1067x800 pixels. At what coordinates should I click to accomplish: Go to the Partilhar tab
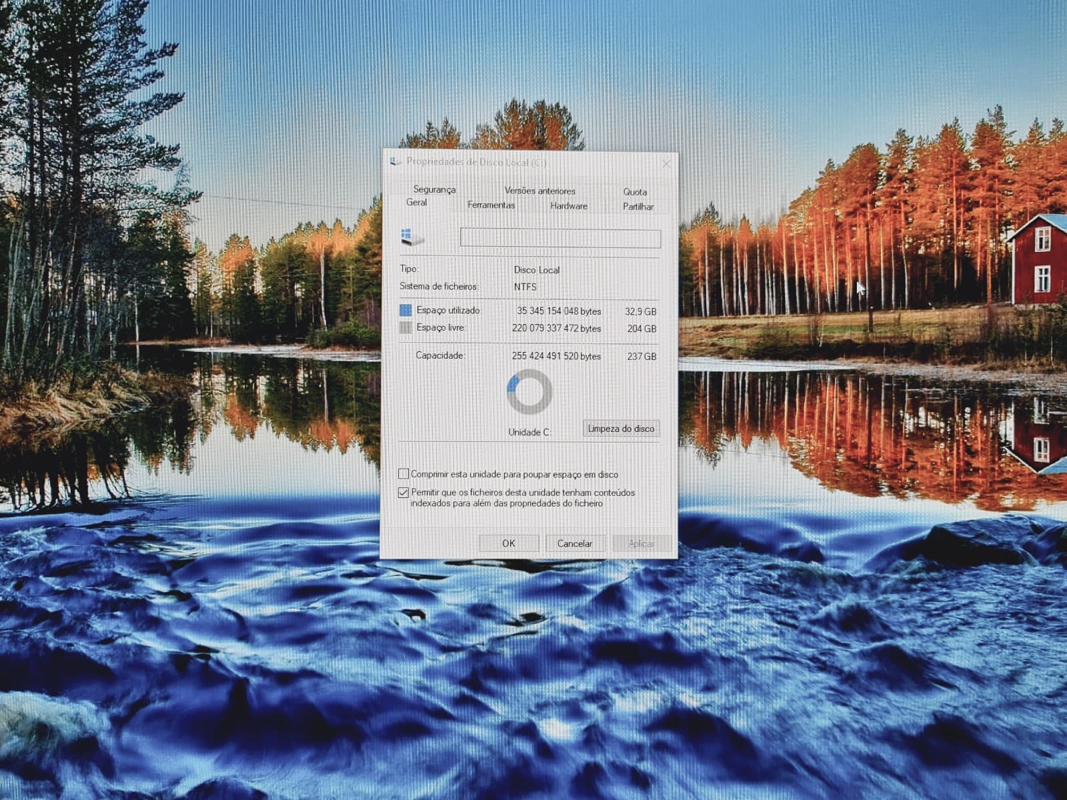coord(638,207)
